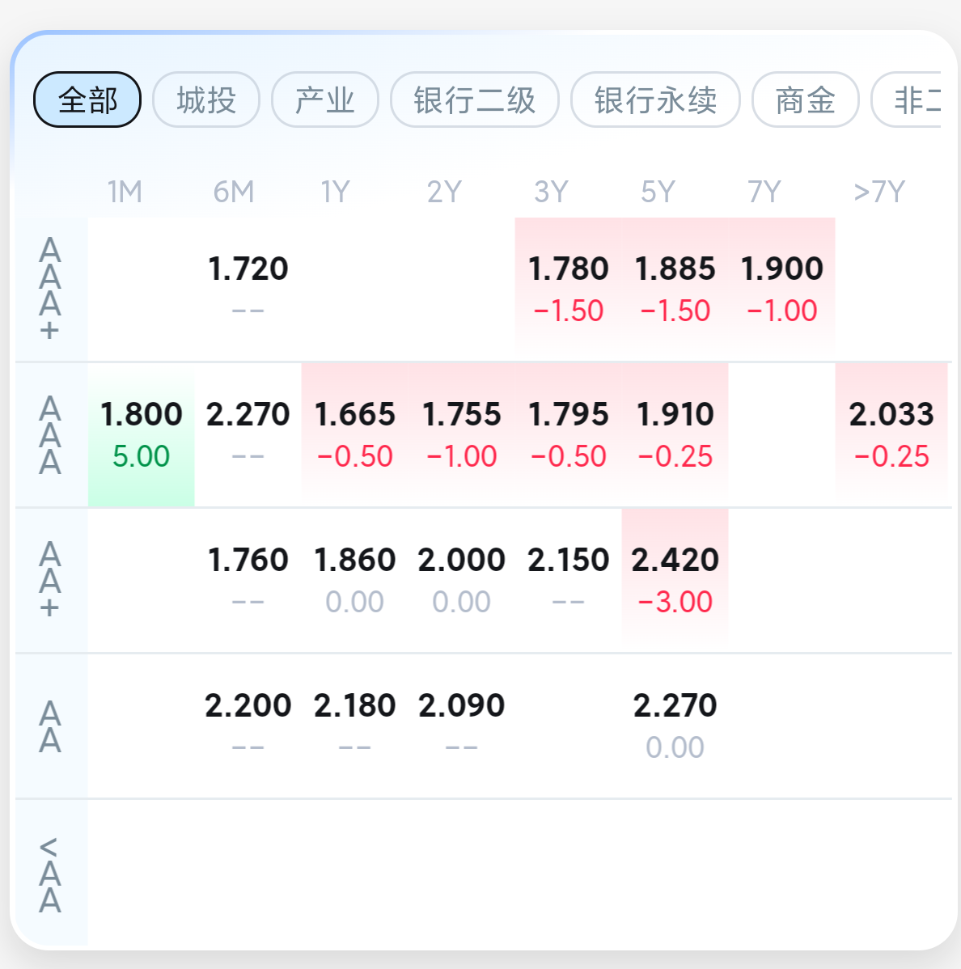Select the 全部 filter tab
The image size is (961, 969).
pyautogui.click(x=87, y=100)
